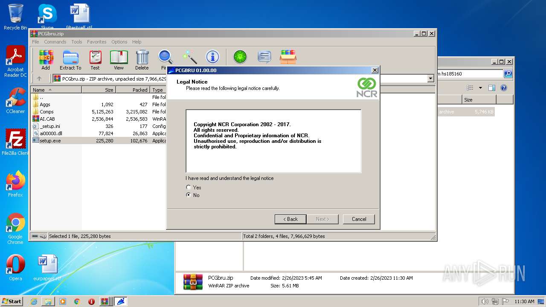Click the Info toolbar icon in WinRAR
Image resolution: width=546 pixels, height=307 pixels.
point(212,57)
